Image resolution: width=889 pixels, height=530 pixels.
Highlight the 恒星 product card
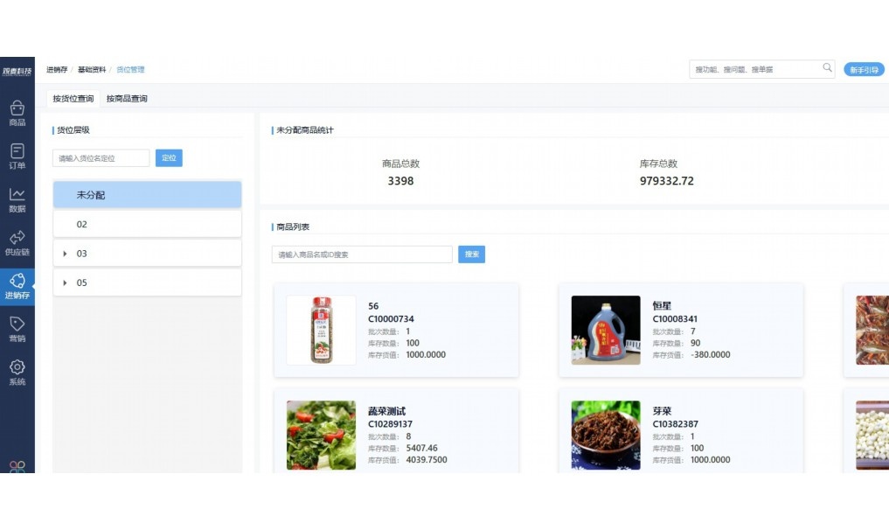[680, 330]
